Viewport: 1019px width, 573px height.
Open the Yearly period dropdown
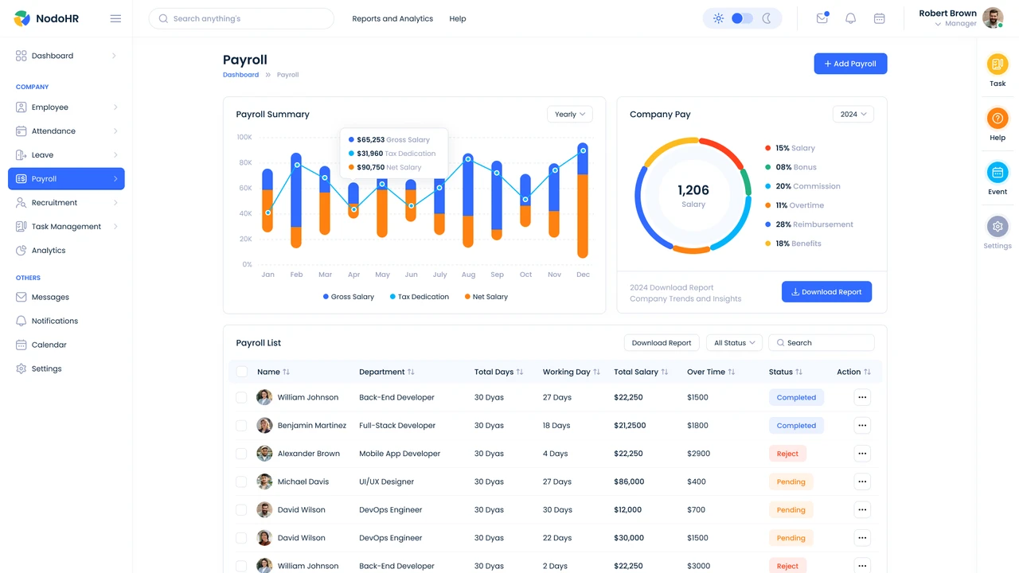click(x=570, y=115)
